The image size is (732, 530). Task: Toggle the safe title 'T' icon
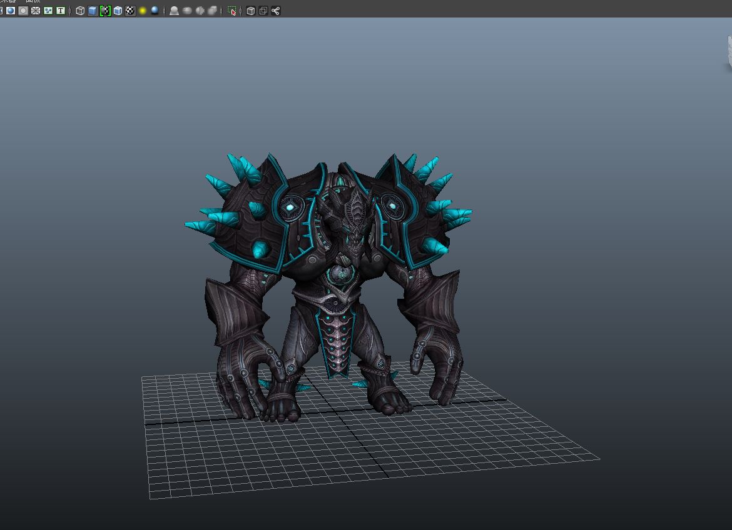coord(61,11)
